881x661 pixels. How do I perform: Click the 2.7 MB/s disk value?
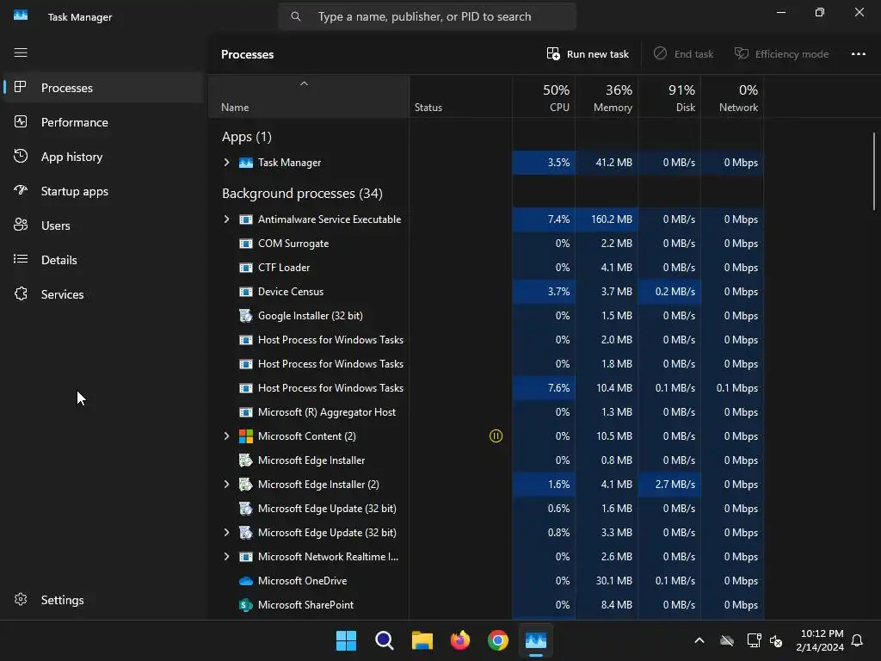click(x=675, y=484)
